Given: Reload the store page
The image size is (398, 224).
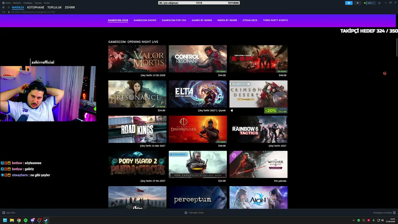Looking at the screenshot, I should click(4, 12).
